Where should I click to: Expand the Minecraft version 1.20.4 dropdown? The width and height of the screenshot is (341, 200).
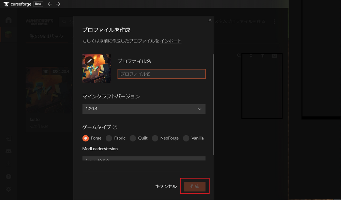point(144,109)
